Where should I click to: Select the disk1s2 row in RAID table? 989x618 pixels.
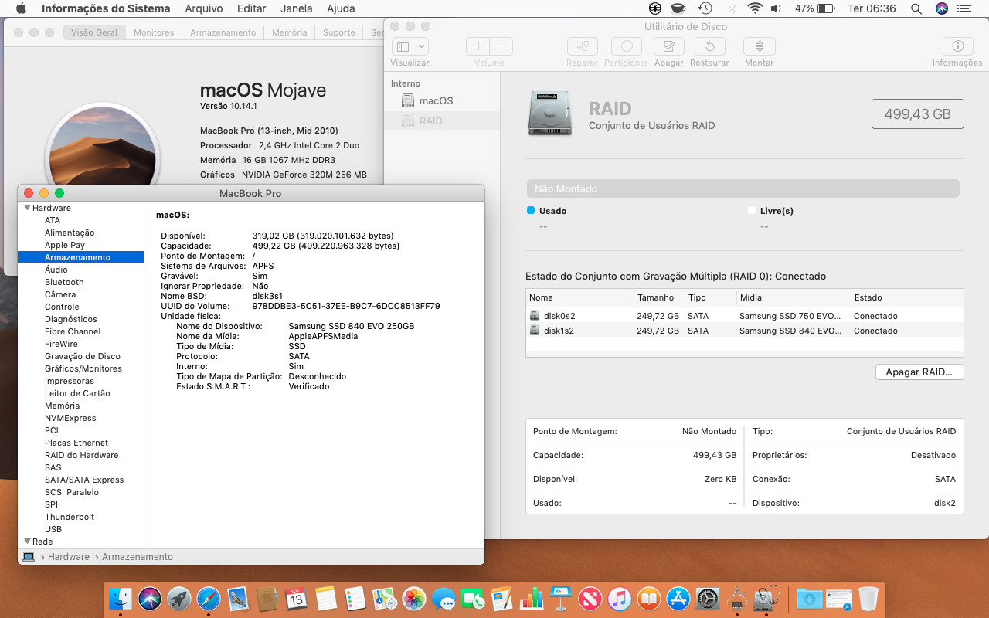745,331
